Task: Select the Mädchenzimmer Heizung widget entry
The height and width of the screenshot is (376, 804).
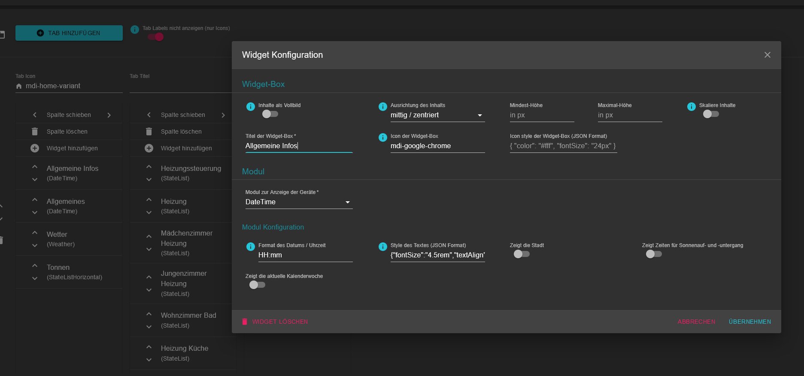Action: click(x=183, y=243)
